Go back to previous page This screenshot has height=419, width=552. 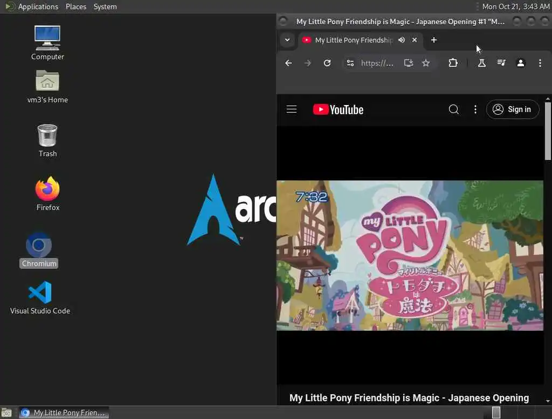pyautogui.click(x=288, y=63)
